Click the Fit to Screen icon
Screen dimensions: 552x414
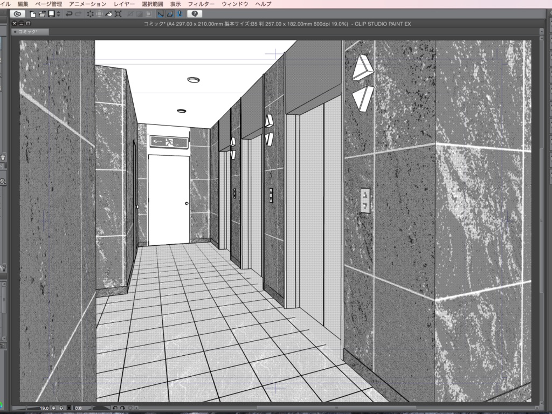69,408
